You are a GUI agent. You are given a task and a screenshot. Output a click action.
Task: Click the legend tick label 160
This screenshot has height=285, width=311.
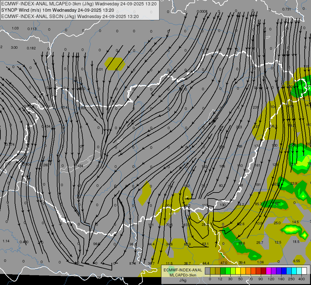tap(281, 279)
